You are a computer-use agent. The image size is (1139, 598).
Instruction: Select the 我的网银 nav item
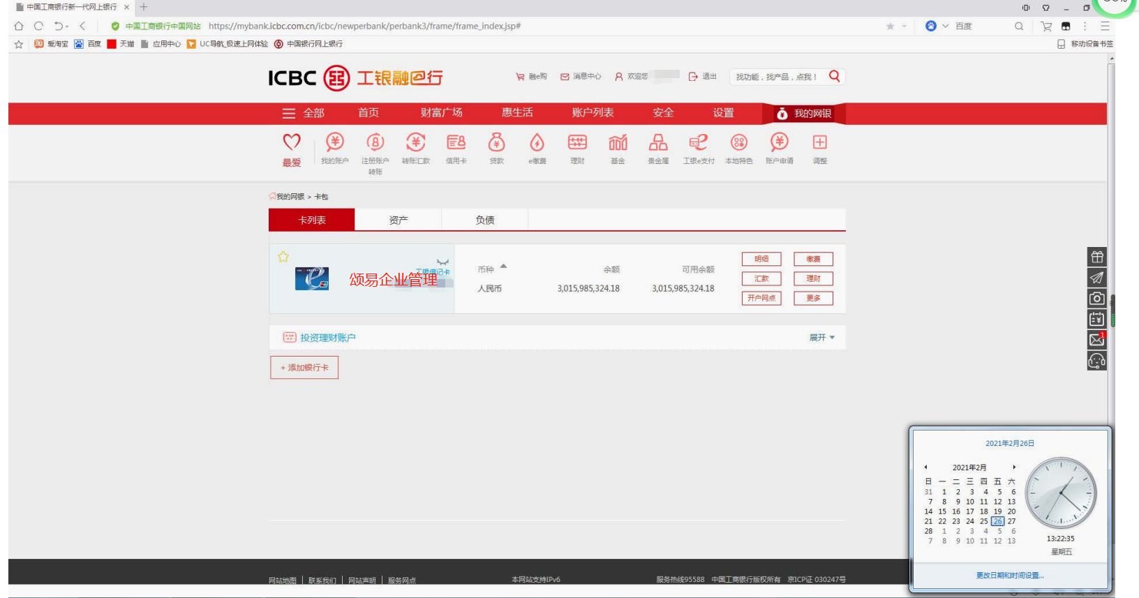tap(804, 114)
